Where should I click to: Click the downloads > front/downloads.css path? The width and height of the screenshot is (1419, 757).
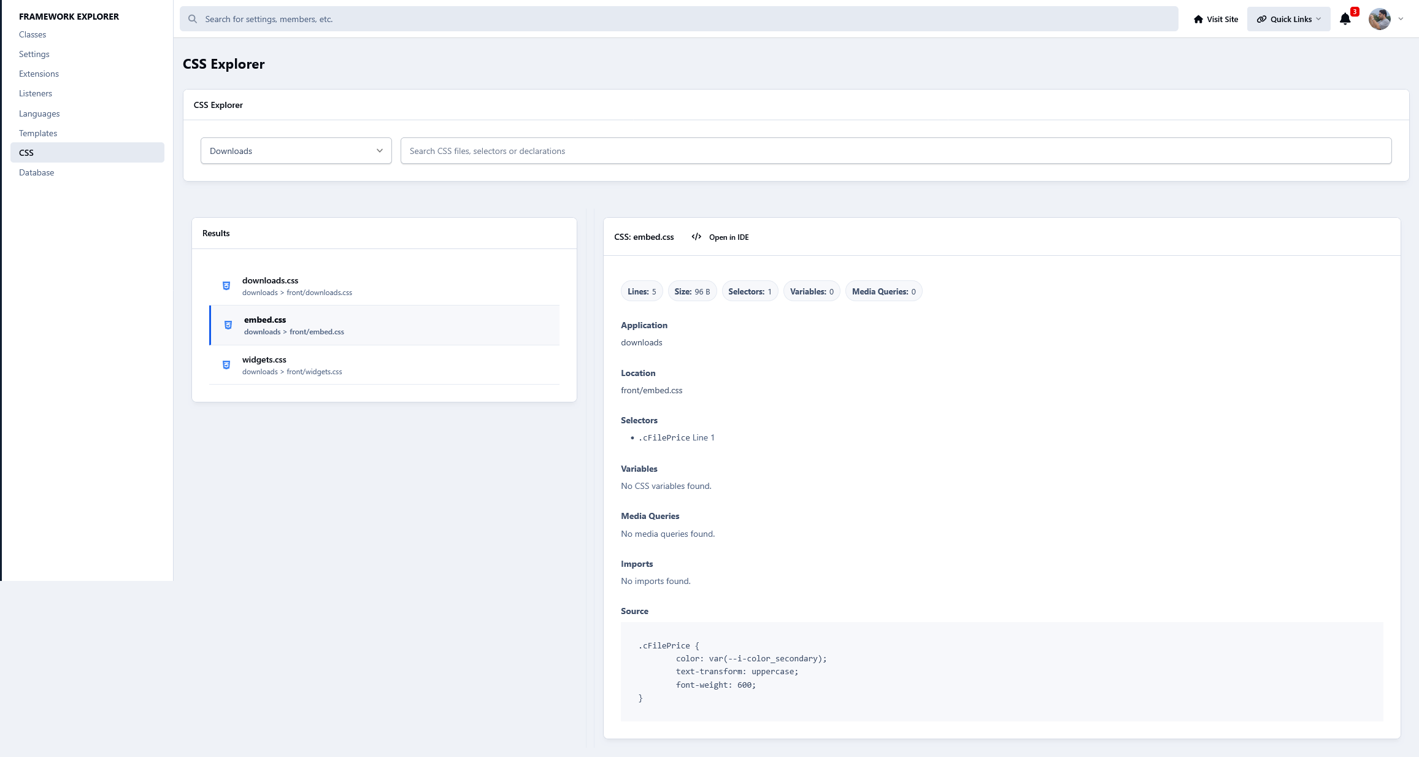pos(297,293)
